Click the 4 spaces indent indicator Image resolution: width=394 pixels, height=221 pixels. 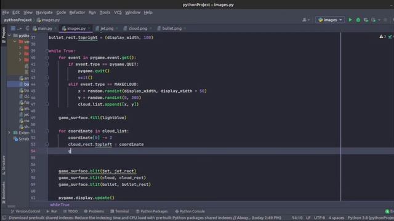[336, 218]
